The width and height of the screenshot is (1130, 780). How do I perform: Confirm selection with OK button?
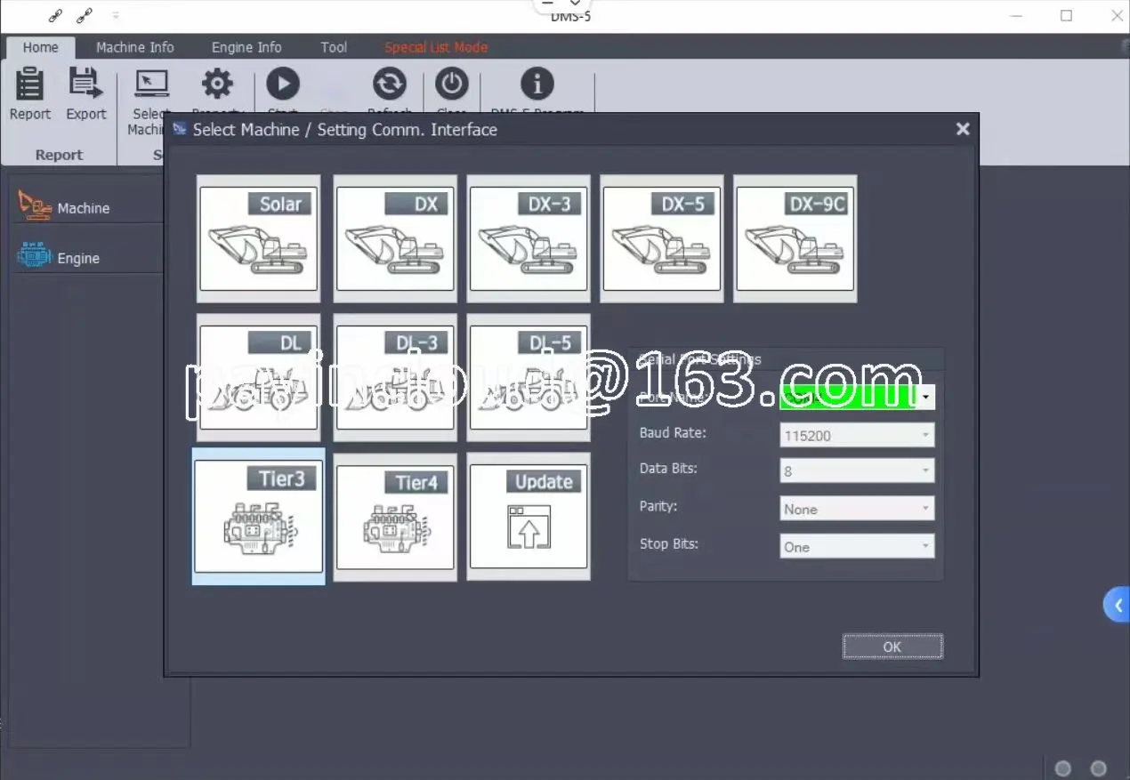[x=892, y=647]
